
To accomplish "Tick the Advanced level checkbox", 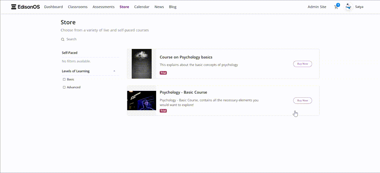I will tap(64, 87).
